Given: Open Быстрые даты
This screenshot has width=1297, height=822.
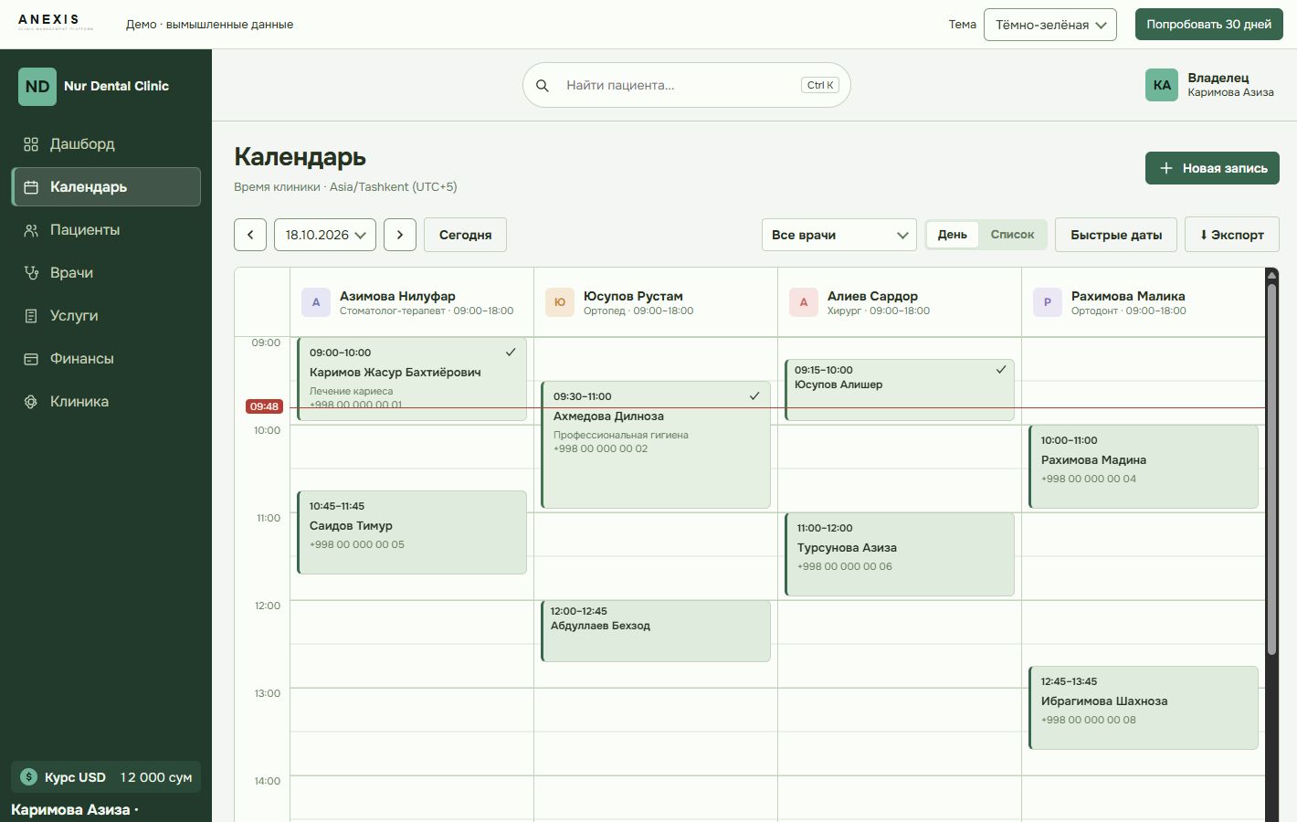Looking at the screenshot, I should tap(1116, 235).
